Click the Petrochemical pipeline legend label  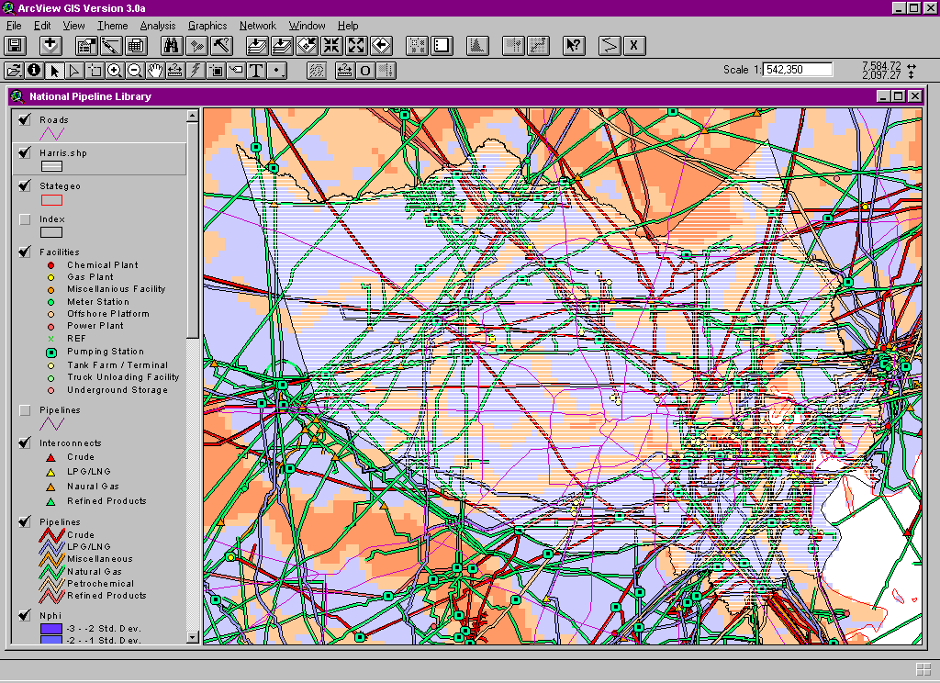(x=100, y=584)
